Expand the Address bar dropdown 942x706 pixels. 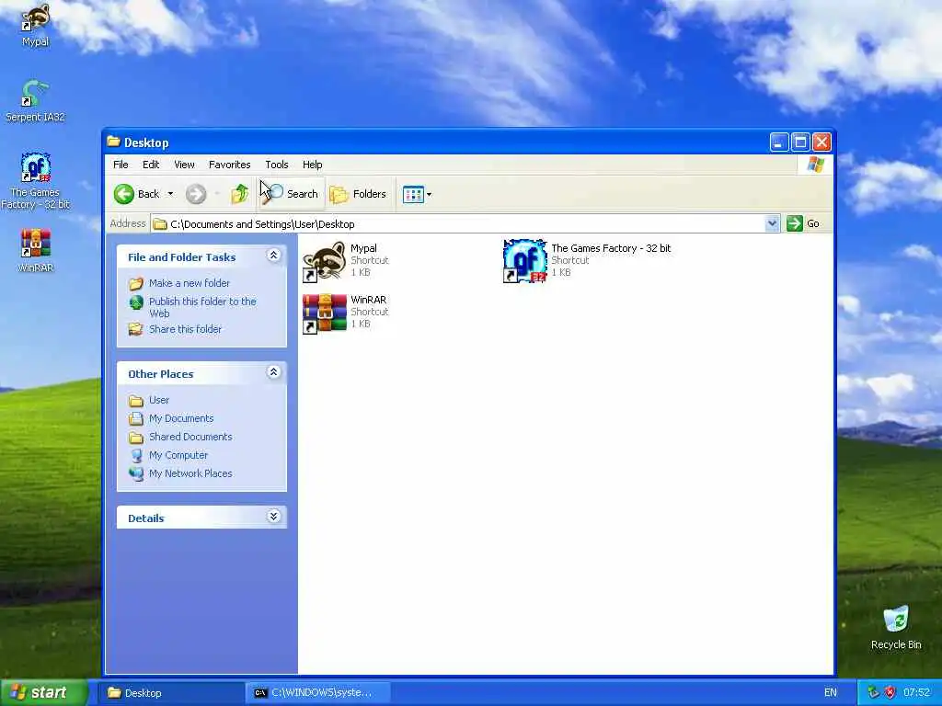(772, 224)
